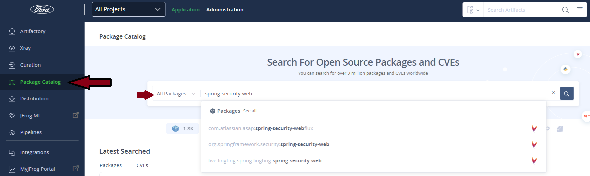Click the Ford logo
Image resolution: width=590 pixels, height=176 pixels.
pyautogui.click(x=42, y=9)
